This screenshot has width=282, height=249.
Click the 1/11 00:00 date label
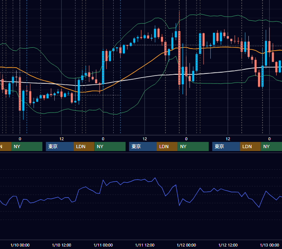(x=103, y=245)
